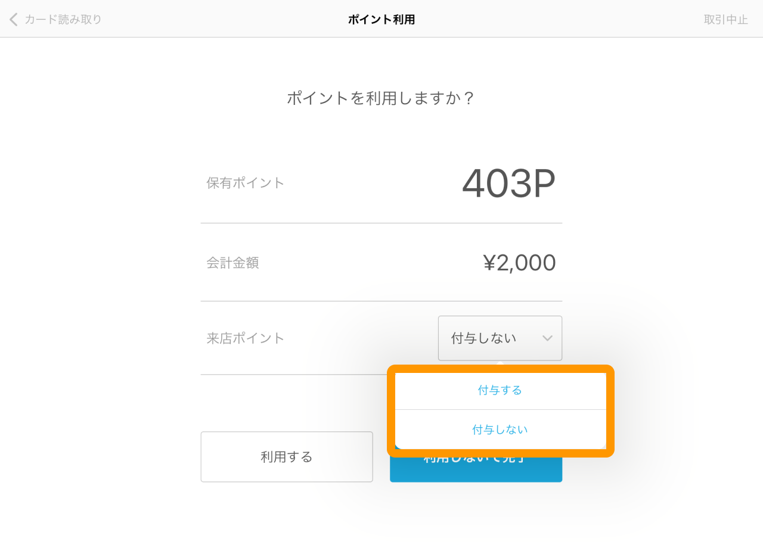Screen dimensions: 763x560
Task: Cancel the transaction with 取引中止
Action: click(725, 20)
